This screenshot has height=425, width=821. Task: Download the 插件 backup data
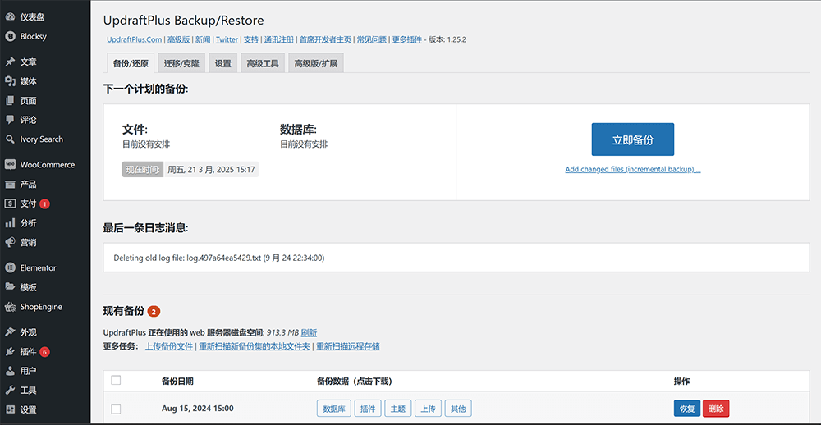tap(368, 409)
